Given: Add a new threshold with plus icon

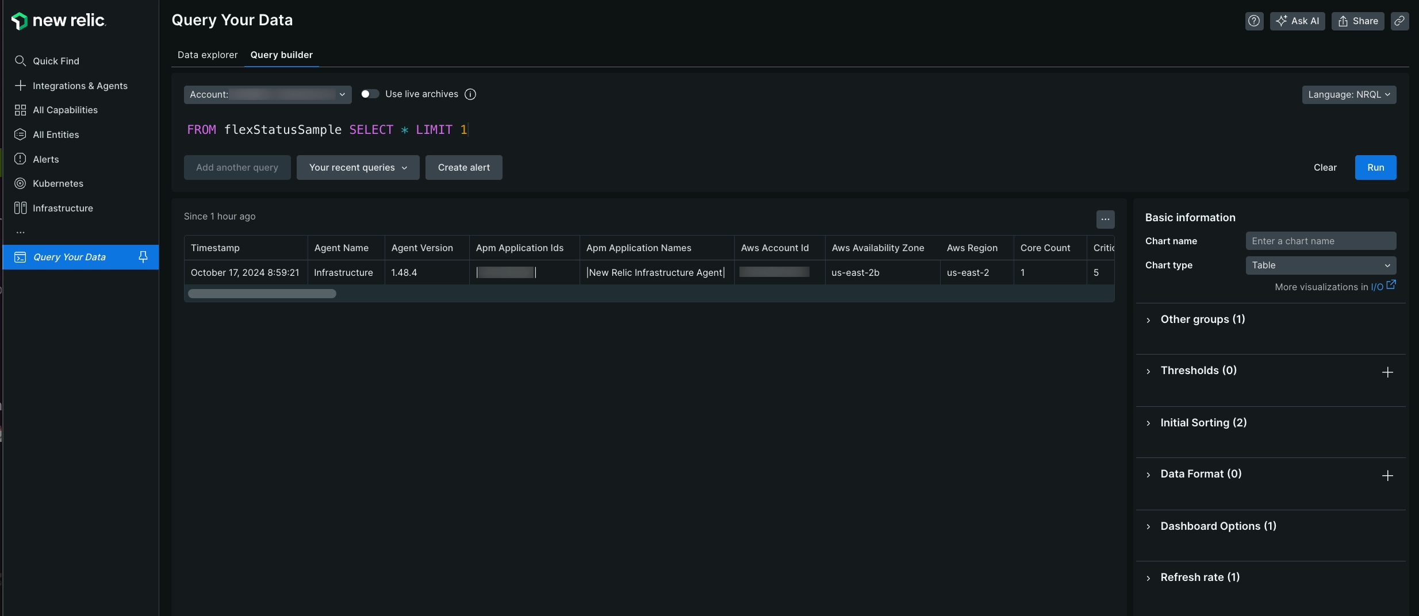Looking at the screenshot, I should pos(1387,372).
